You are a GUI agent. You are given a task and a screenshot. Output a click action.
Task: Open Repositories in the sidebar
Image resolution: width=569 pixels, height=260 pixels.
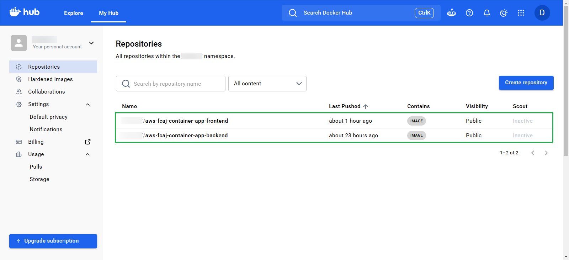click(x=53, y=67)
